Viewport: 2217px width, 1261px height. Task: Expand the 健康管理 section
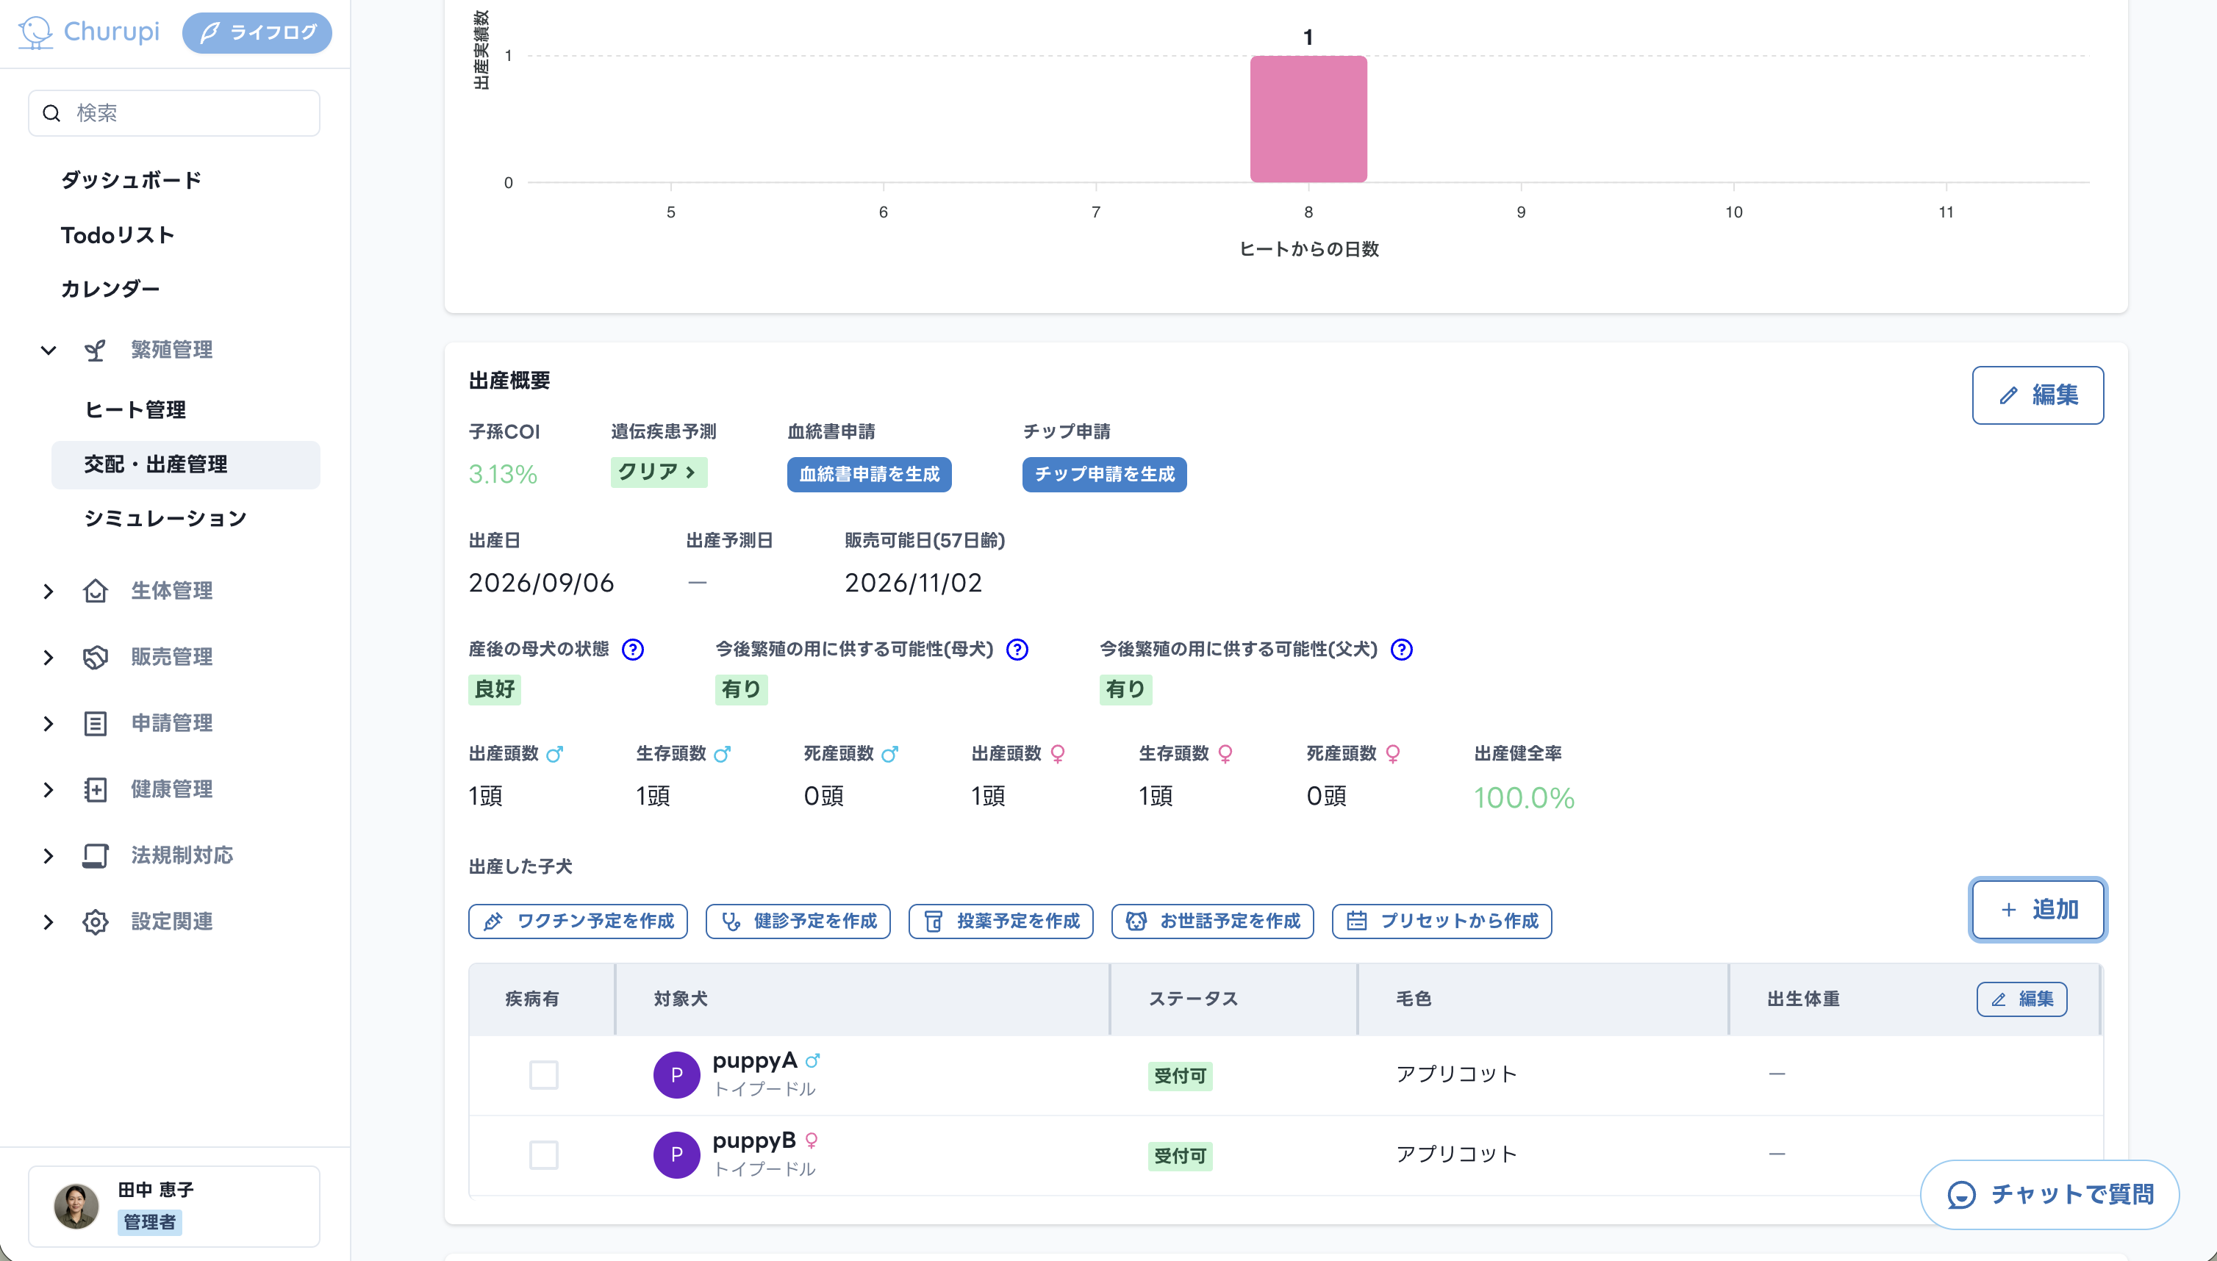[x=49, y=790]
